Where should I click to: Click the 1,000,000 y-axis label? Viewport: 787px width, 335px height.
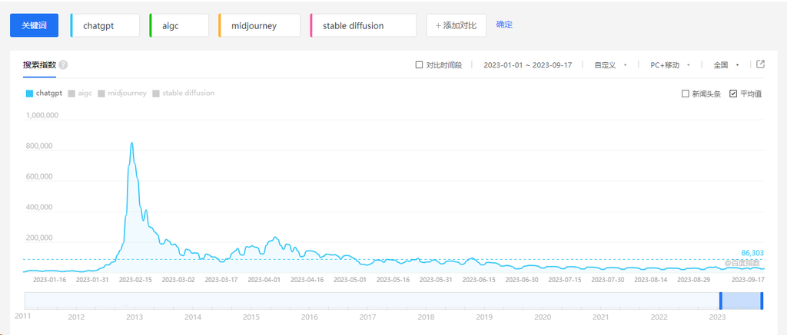(x=42, y=115)
